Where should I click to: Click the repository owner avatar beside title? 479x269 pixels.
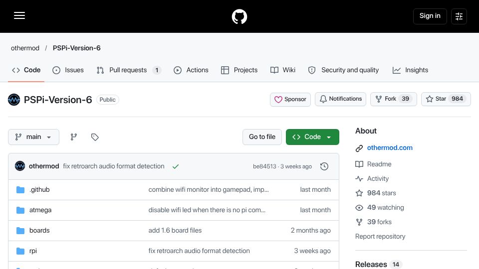[x=14, y=100]
